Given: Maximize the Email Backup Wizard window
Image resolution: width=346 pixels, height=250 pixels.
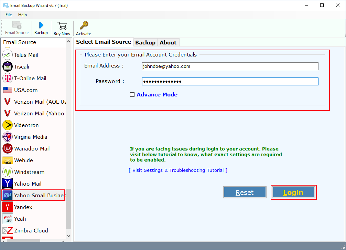Looking at the screenshot, I should click(x=322, y=5).
